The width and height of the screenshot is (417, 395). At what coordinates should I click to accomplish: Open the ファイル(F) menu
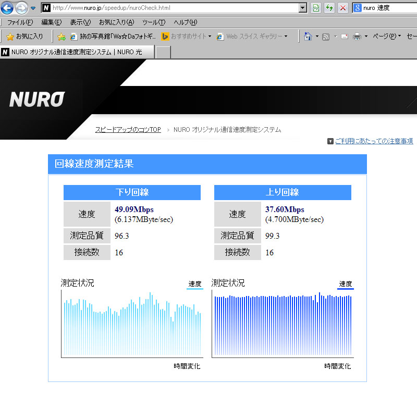20,22
